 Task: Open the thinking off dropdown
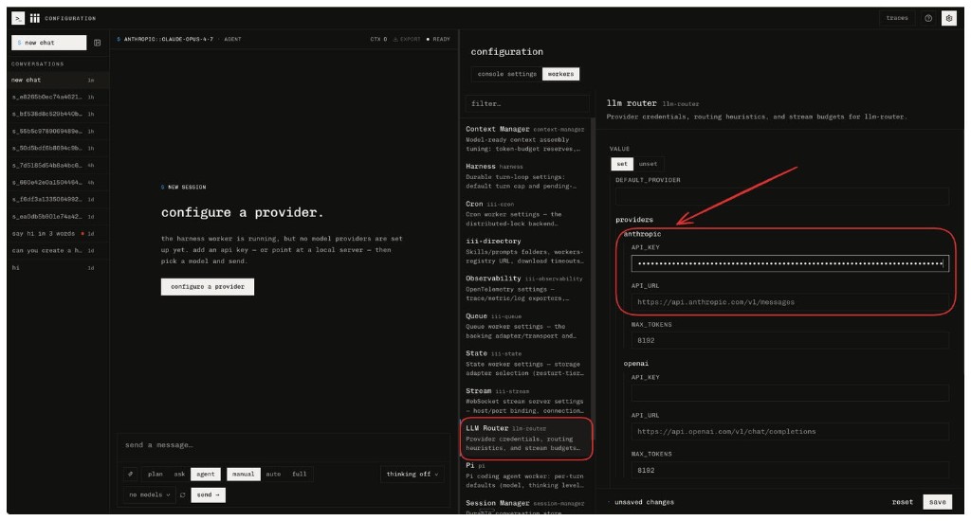point(412,474)
